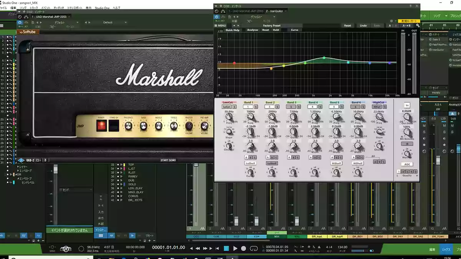
Task: Toggle LoShelf mode on Band 1
Action: [x=250, y=163]
